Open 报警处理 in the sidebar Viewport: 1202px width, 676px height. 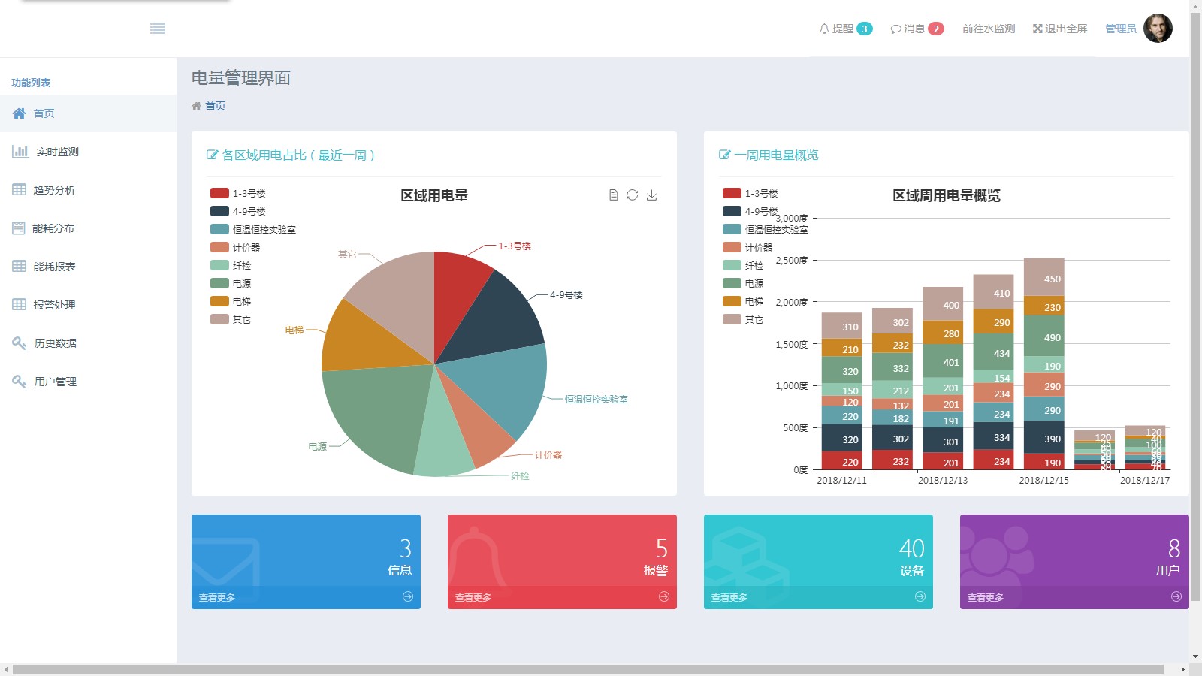88,305
